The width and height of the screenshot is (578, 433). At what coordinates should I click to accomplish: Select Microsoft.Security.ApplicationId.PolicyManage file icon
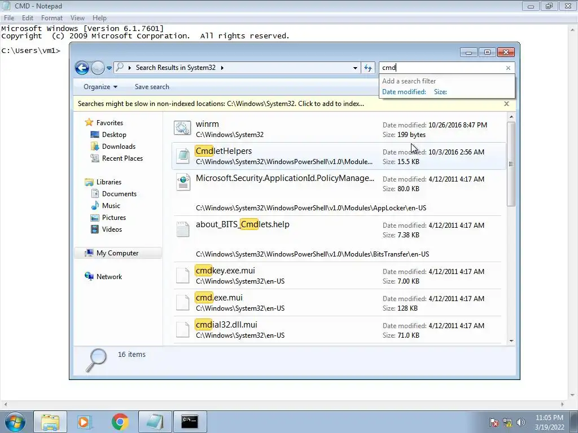point(183,183)
